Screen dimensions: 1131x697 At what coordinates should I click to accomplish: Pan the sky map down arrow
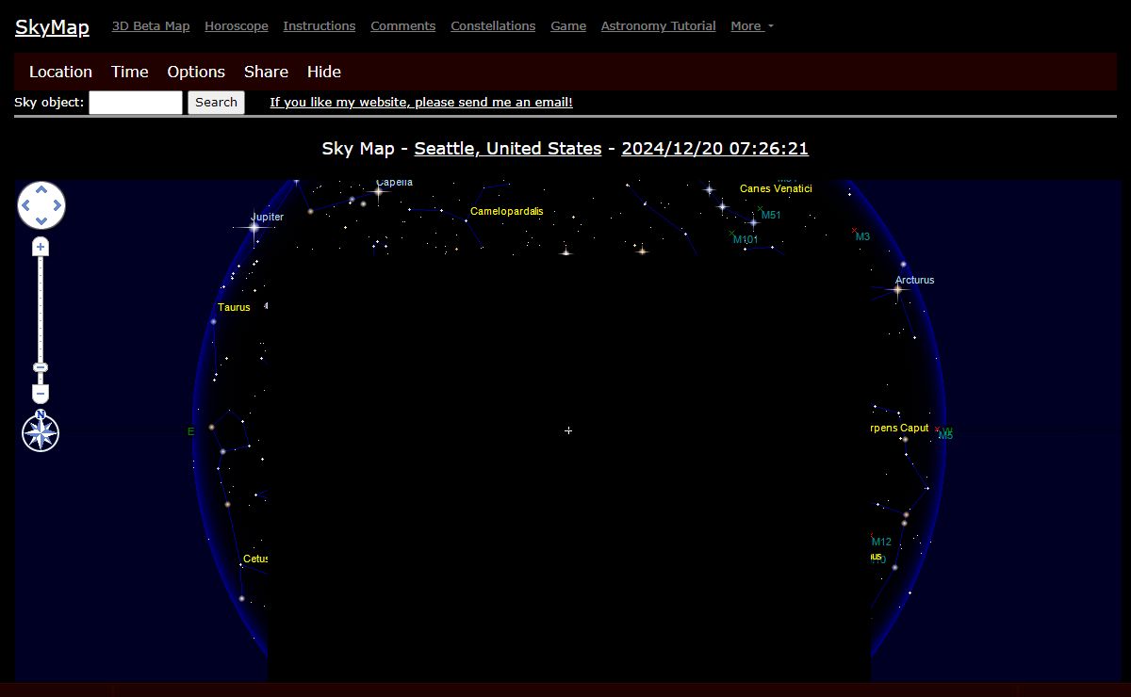pyautogui.click(x=41, y=221)
